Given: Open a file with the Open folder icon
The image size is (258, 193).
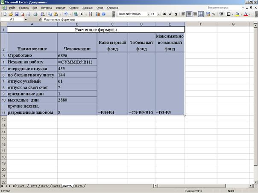Looking at the screenshot, I should (10, 14).
